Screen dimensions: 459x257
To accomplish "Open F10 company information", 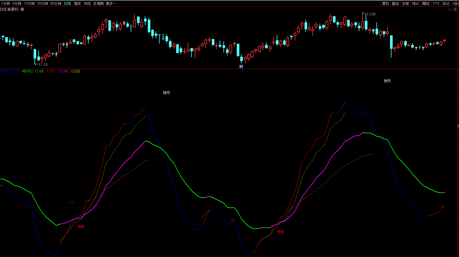I will (436, 3).
